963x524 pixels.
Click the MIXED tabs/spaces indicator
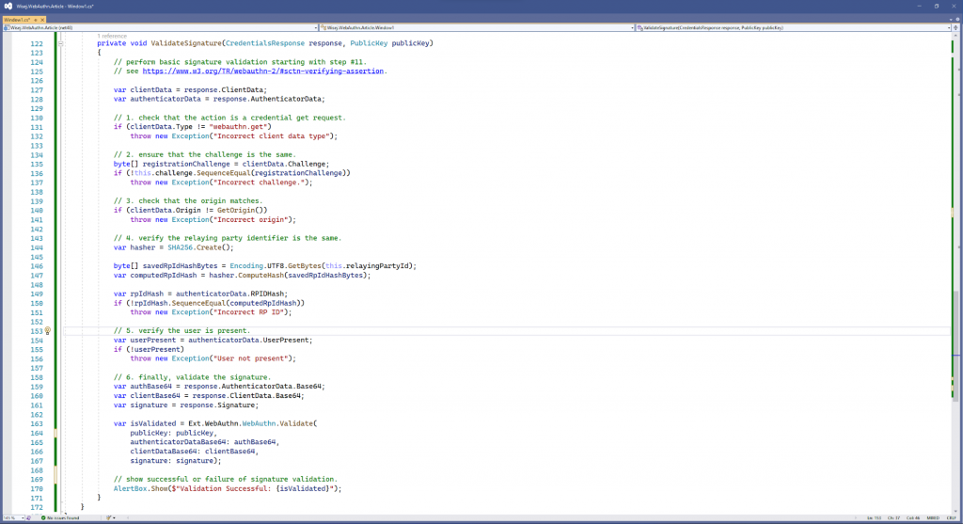933,517
